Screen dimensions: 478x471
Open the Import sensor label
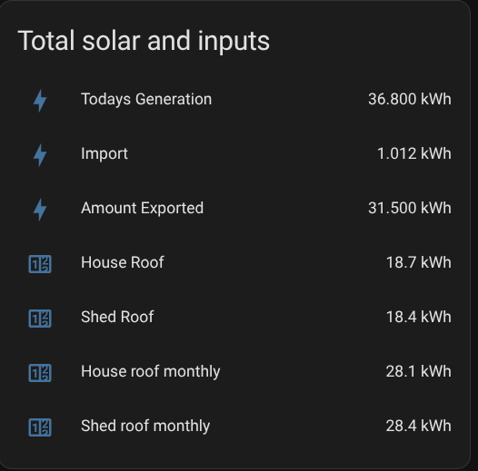pos(105,153)
